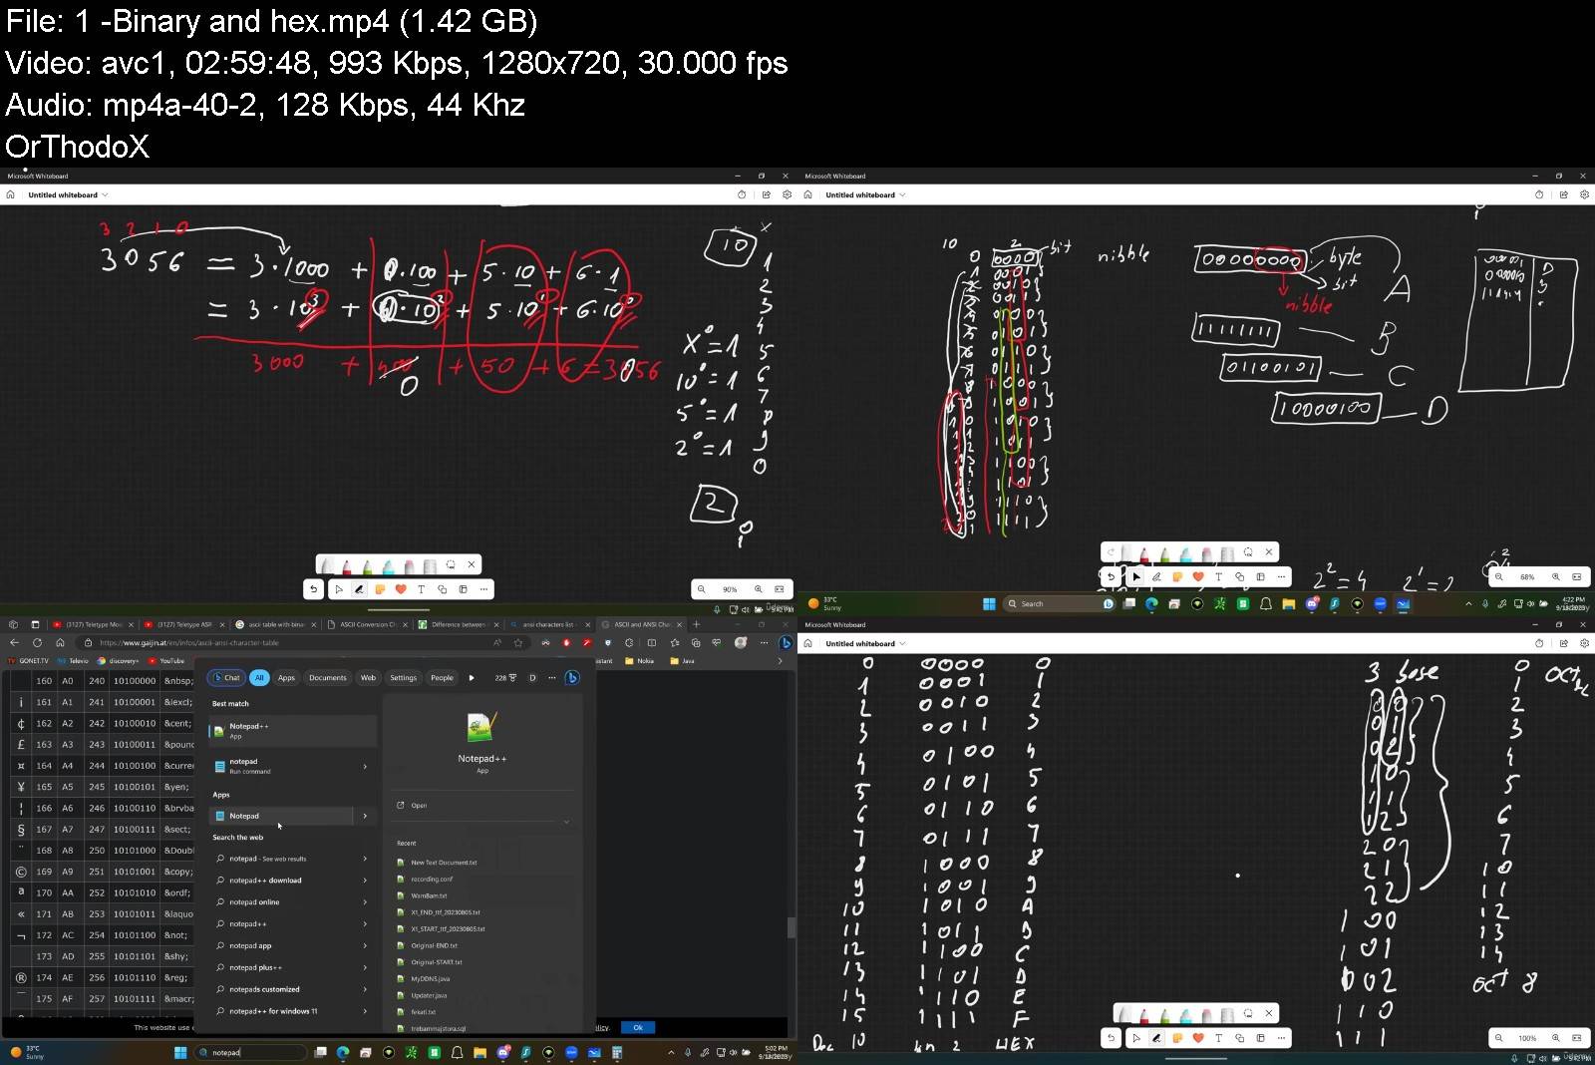Expand the 'notepad++ download' web result arrow
1595x1065 pixels.
[365, 881]
